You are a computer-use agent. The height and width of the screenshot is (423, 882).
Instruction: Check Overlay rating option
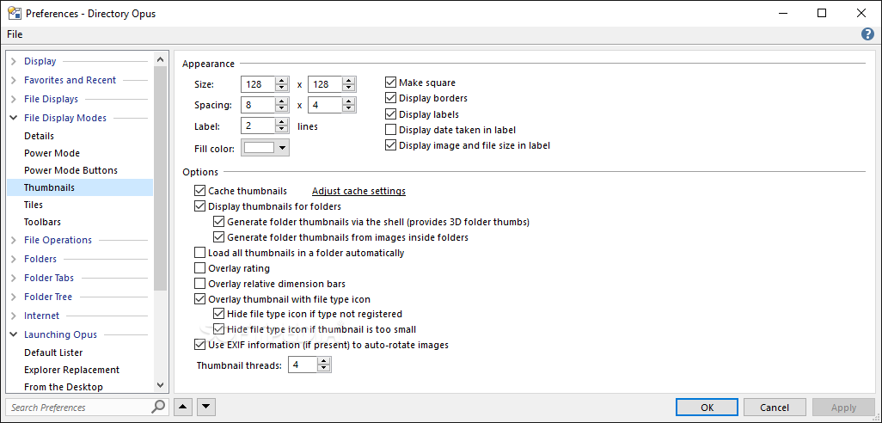coord(199,268)
